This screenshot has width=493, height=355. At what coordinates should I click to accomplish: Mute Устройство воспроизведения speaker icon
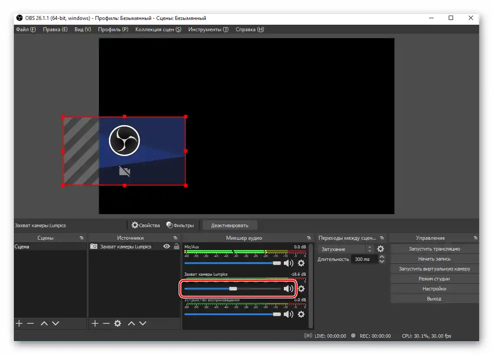[x=288, y=314]
